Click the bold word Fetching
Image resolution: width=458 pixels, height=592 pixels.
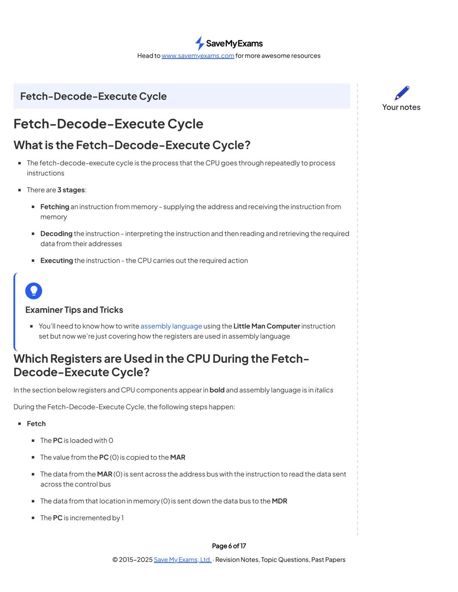55,207
